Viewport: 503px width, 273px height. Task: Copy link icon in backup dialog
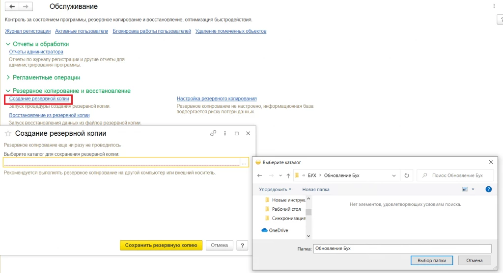pyautogui.click(x=213, y=133)
